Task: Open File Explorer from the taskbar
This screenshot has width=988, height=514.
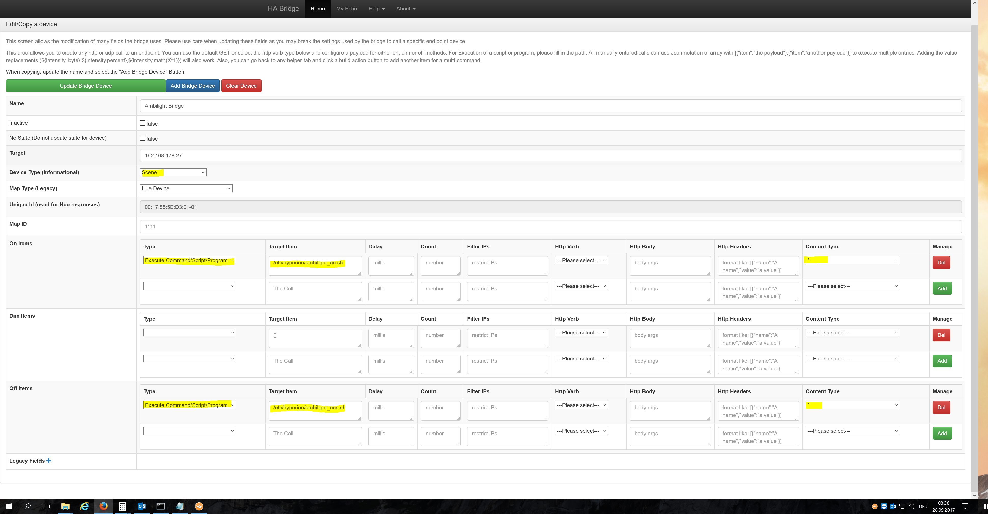Action: [65, 506]
